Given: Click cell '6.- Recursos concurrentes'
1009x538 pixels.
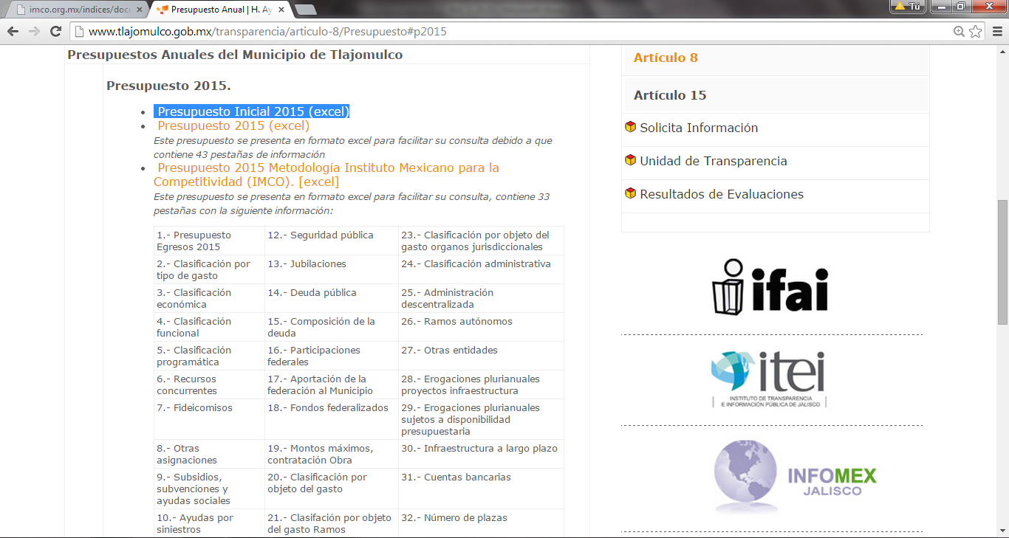Looking at the screenshot, I should pyautogui.click(x=209, y=384).
